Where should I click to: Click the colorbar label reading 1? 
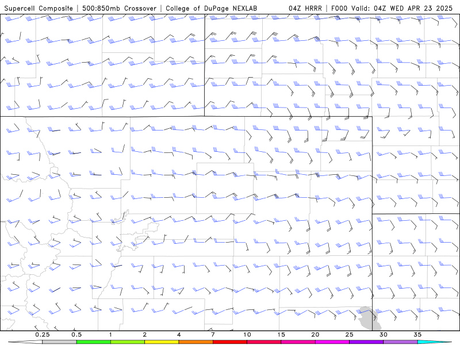110,335
